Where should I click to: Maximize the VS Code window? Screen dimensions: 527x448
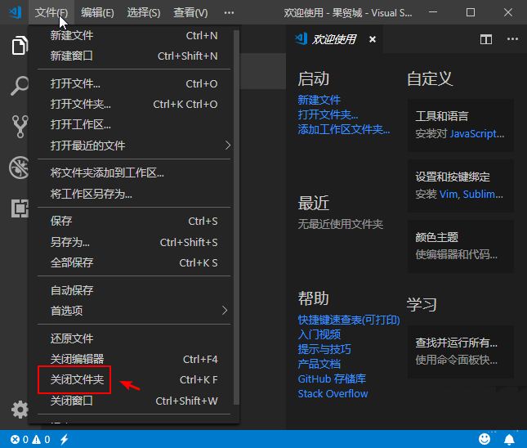click(471, 12)
